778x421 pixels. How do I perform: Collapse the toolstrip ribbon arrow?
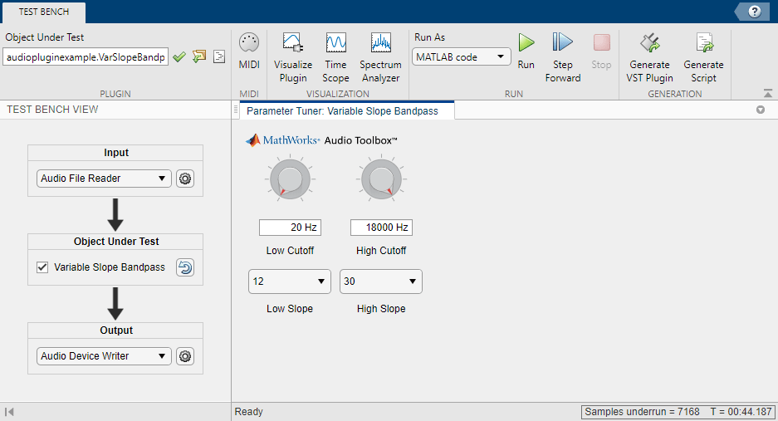(x=767, y=93)
